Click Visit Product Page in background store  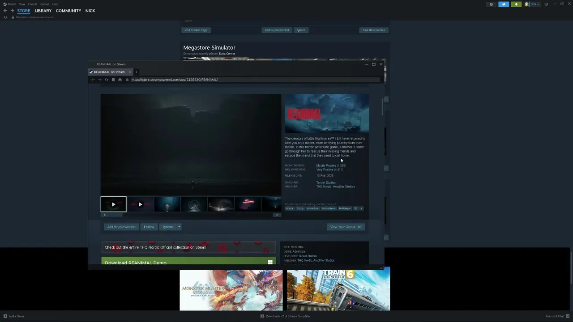pyautogui.click(x=196, y=30)
